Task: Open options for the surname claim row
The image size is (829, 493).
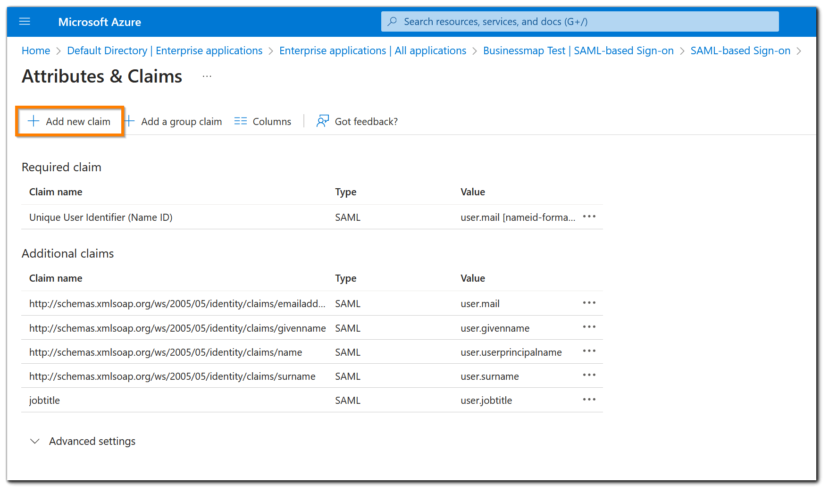Action: 589,375
